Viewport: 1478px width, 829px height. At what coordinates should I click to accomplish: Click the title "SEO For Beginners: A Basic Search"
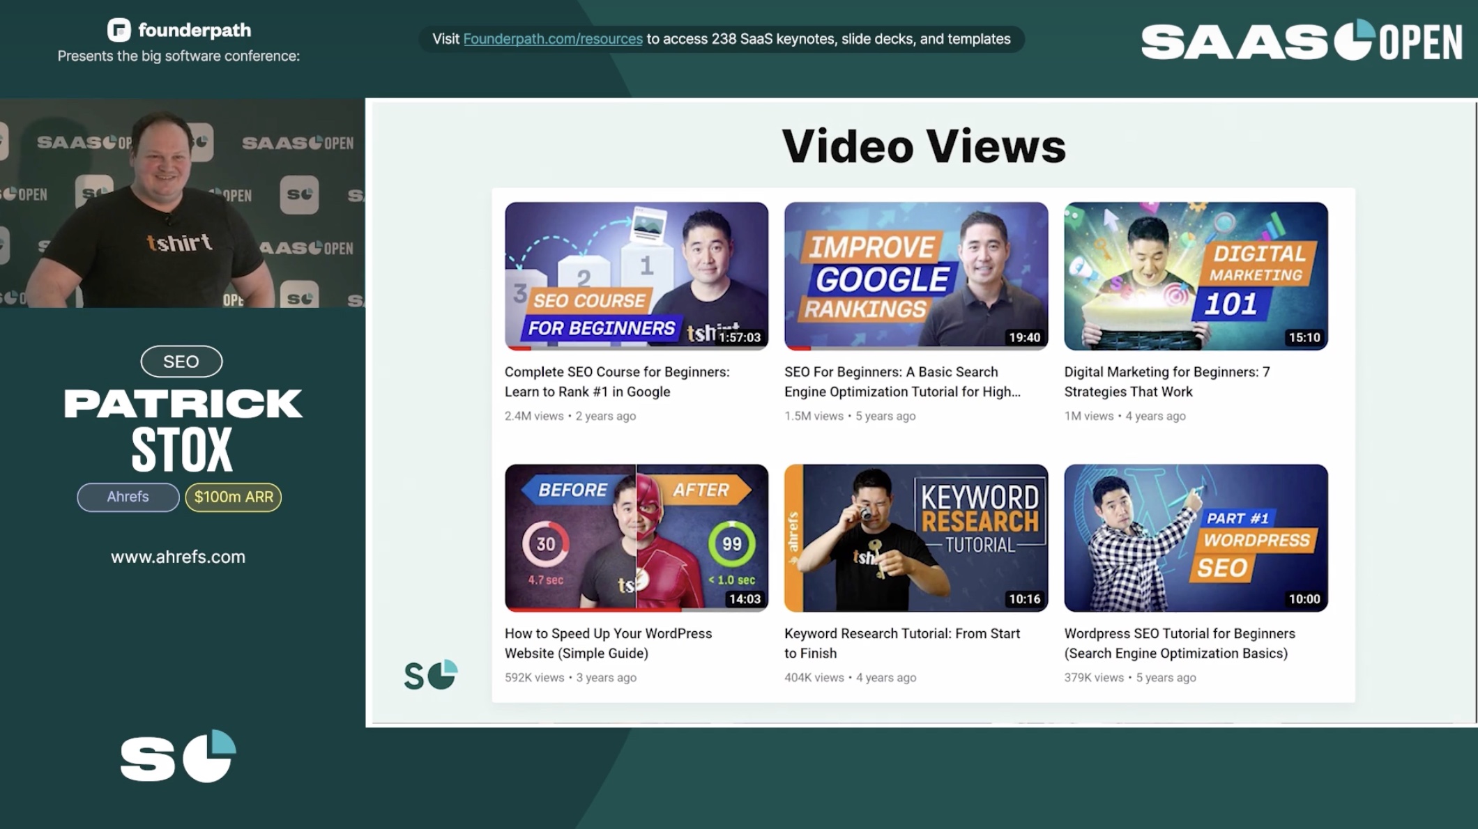[902, 382]
